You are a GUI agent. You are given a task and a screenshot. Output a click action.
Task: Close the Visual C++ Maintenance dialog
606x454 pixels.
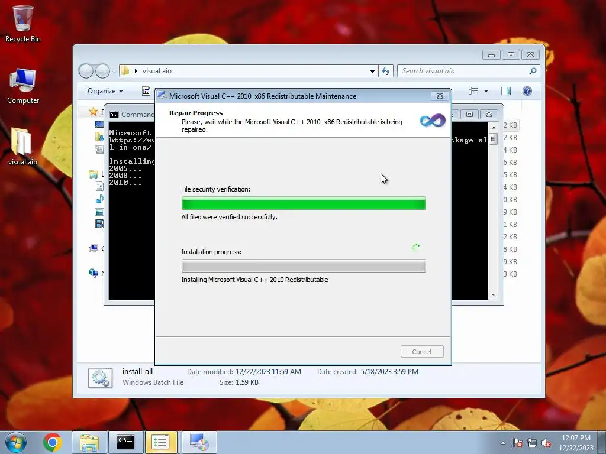pyautogui.click(x=440, y=96)
